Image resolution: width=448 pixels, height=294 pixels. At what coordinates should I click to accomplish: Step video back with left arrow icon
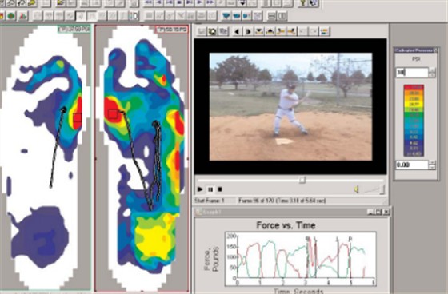click(237, 31)
